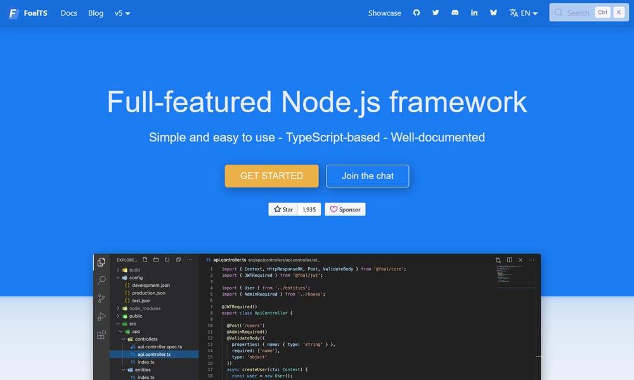Click the Extensions blocks icon in editor
Viewport: 634px width, 380px height.
[x=101, y=335]
